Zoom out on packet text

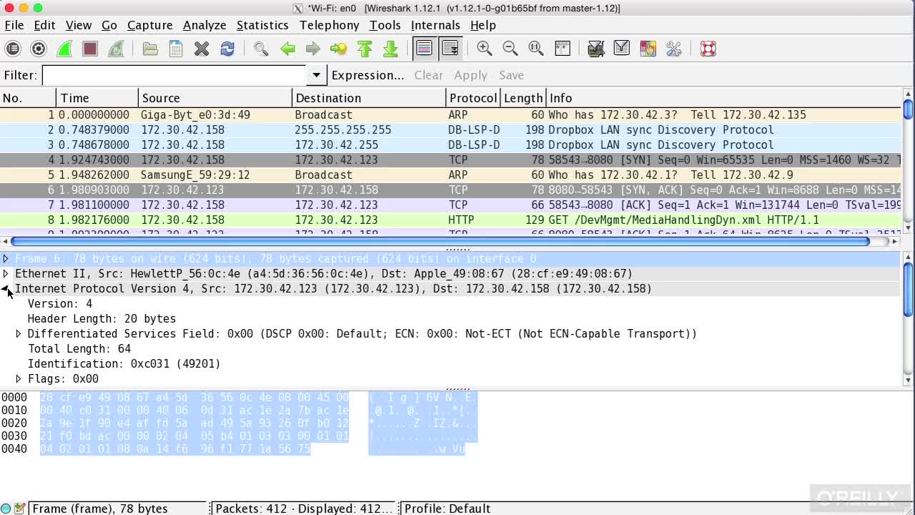(510, 49)
